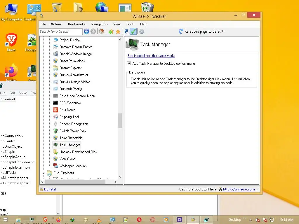Click the SFC /Scannow console icon
This screenshot has width=299, height=224.
[x=55, y=103]
